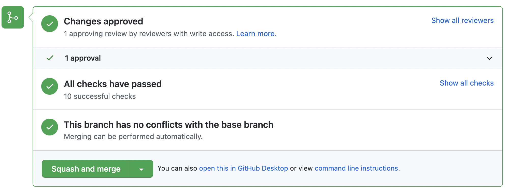Screen dimensions: 509x193
Task: Click the 10 successful checks text
Action: click(x=100, y=96)
